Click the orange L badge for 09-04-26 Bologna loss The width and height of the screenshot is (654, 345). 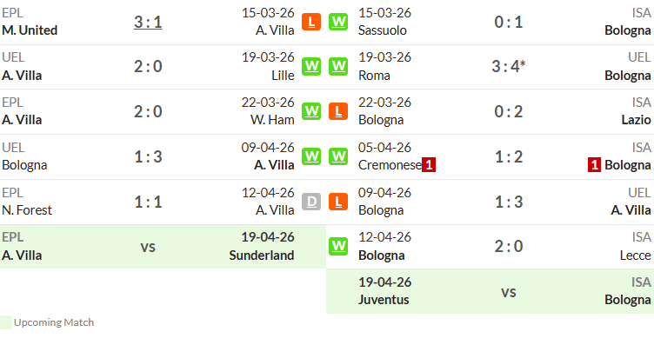[337, 202]
